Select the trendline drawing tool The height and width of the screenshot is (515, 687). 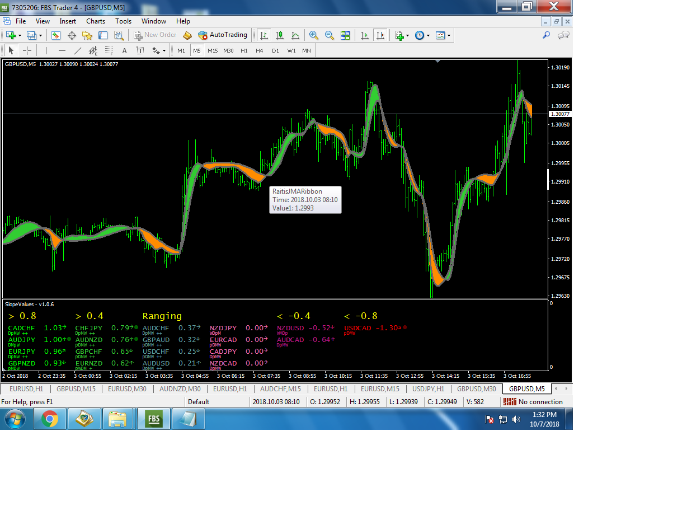pos(78,50)
